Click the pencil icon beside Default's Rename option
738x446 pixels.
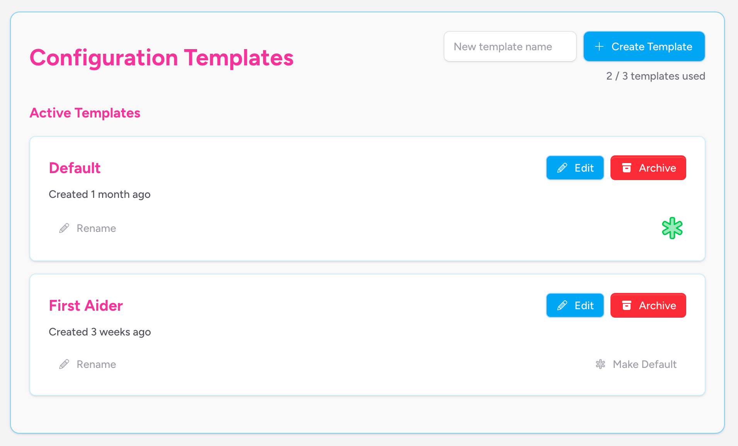64,228
